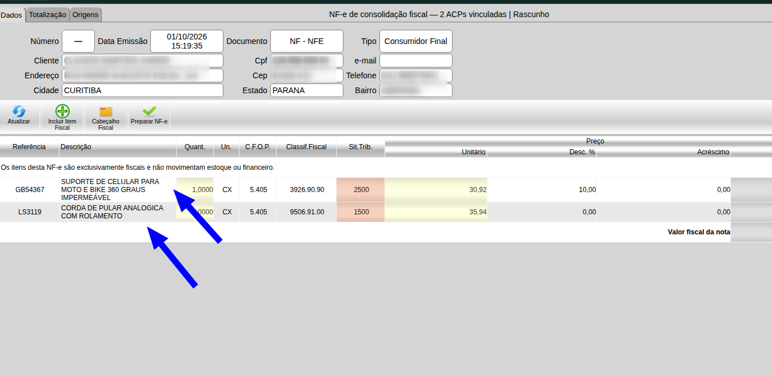772x375 pixels.
Task: Click the Incluir Item Fiscal plus icon
Action: (62, 111)
